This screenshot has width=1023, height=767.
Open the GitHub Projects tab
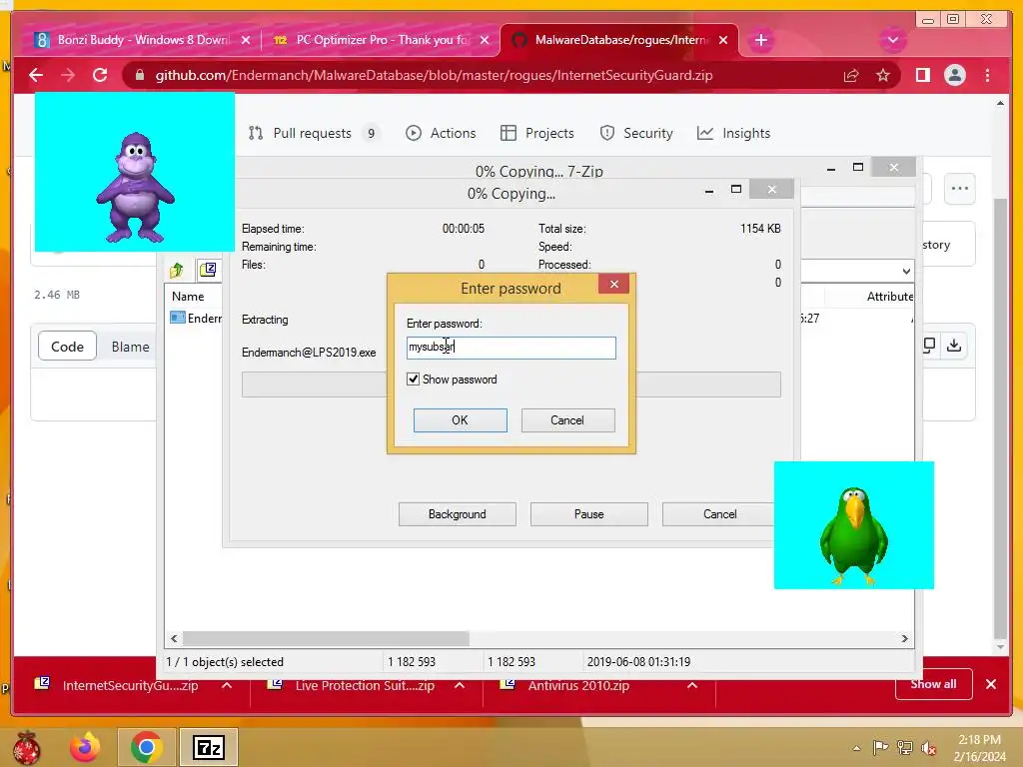[x=537, y=133]
